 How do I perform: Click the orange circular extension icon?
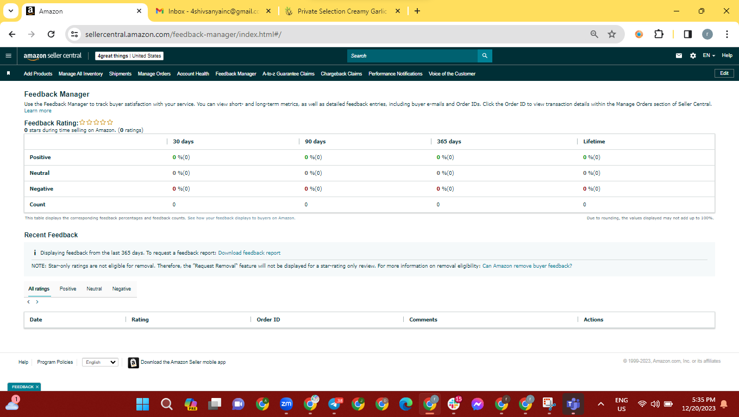[639, 34]
